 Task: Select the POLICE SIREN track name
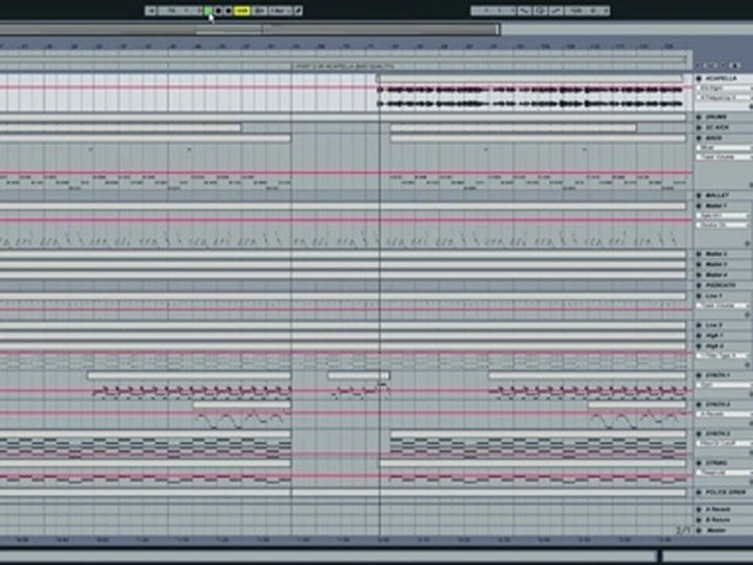726,493
